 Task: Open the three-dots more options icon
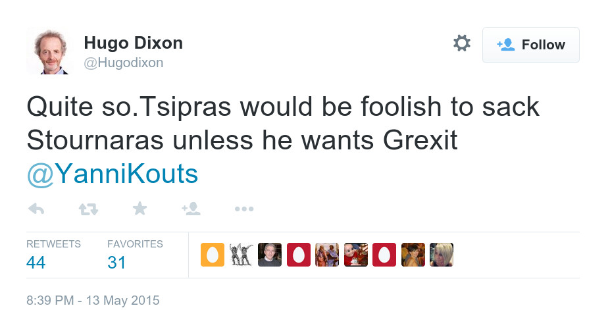click(244, 209)
